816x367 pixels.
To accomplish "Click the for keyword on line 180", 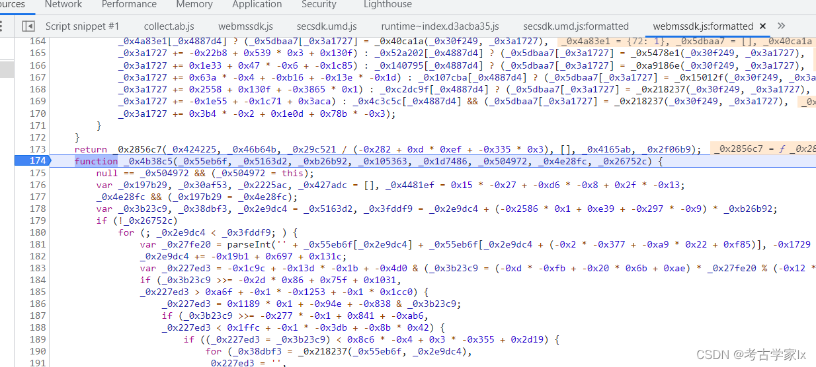I will pos(126,232).
